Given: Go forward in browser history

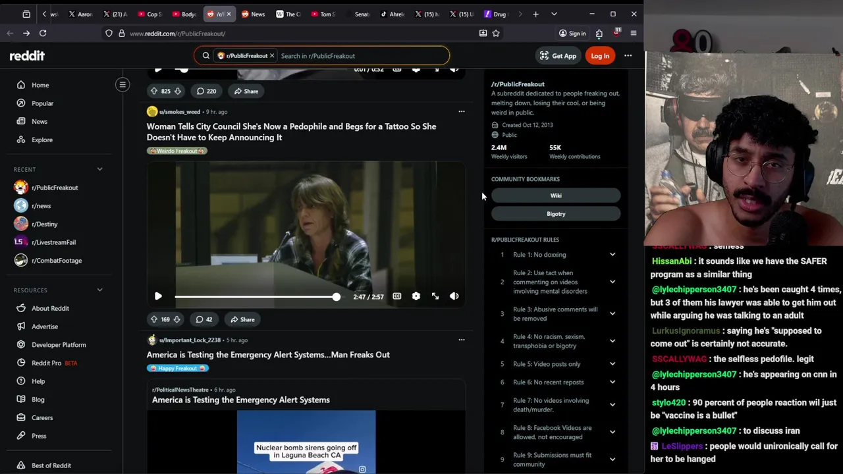Looking at the screenshot, I should (26, 33).
